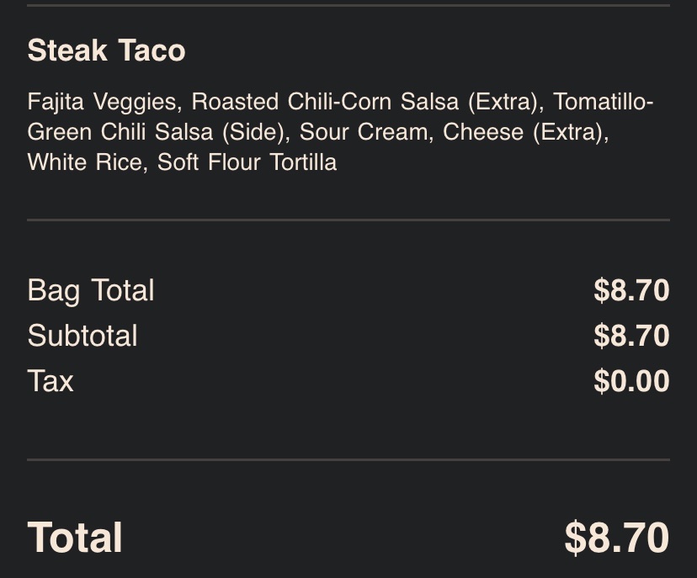Click Roasted Chili-Corn Salsa (Extra) text
The height and width of the screenshot is (578, 697).
coord(364,102)
